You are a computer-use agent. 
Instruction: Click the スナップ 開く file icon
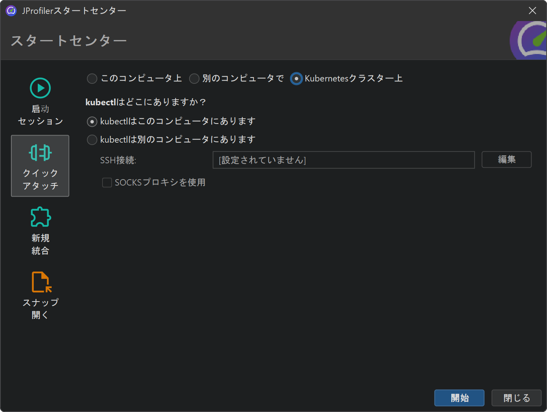point(41,282)
